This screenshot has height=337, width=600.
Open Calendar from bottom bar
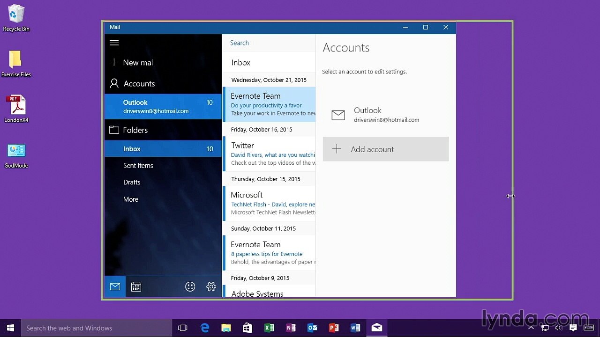pyautogui.click(x=136, y=287)
